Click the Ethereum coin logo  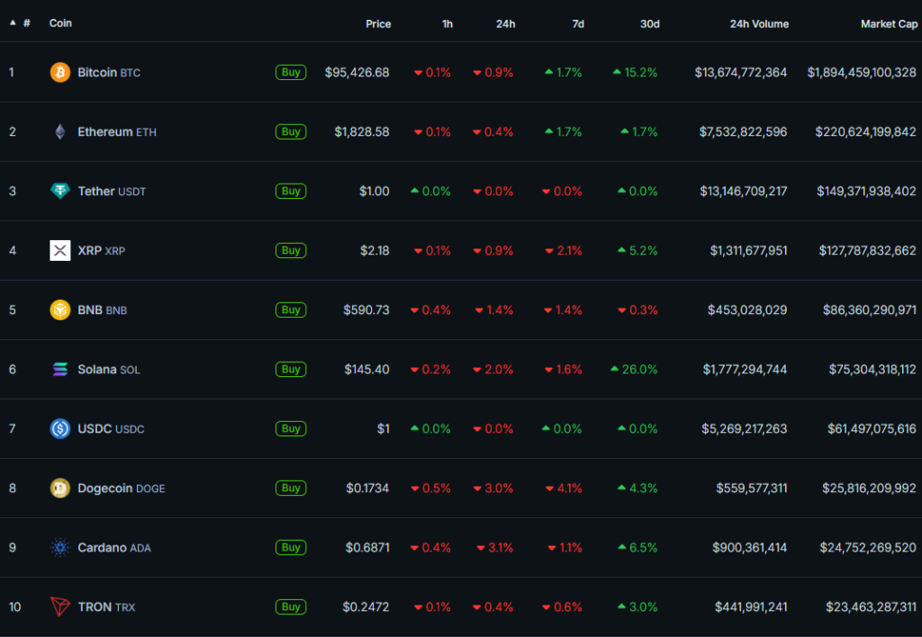coord(60,131)
